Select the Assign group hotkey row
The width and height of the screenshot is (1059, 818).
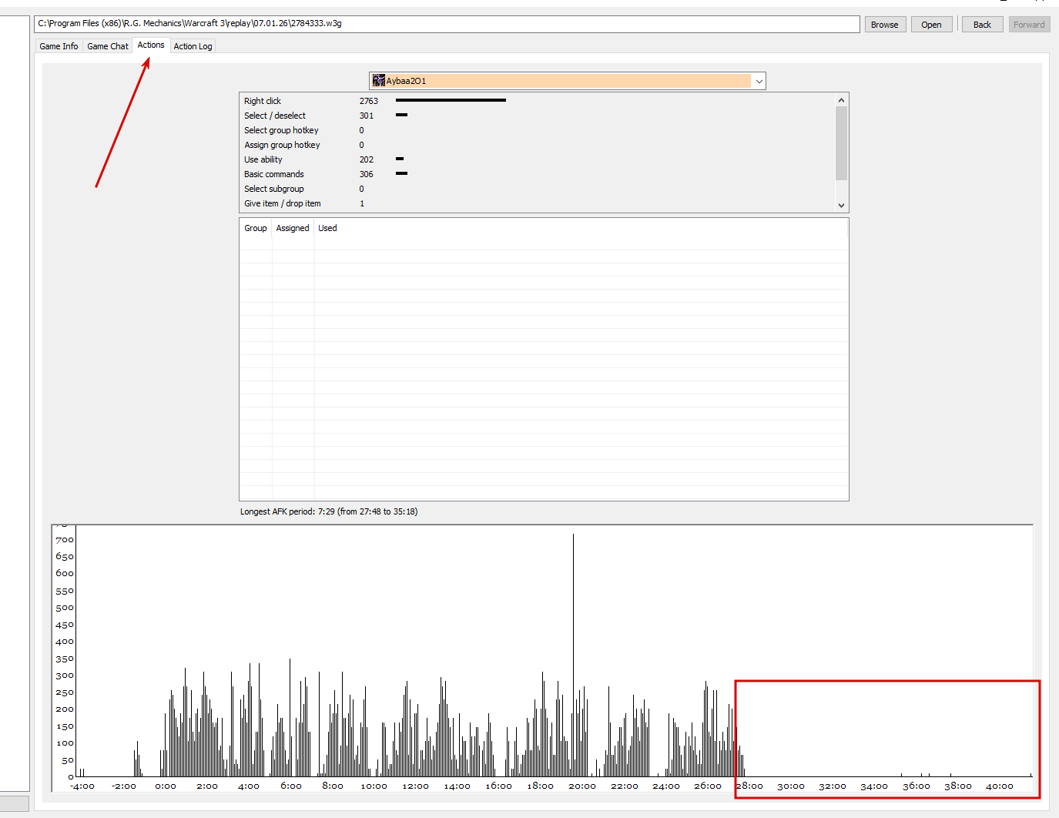click(537, 145)
